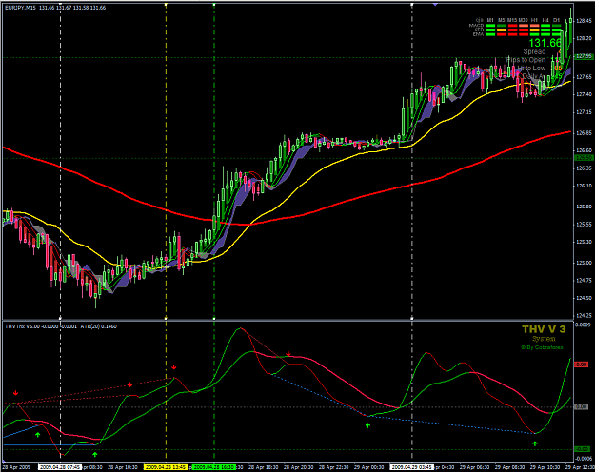Click the 125.00 value on the price scale
This screenshot has height=473, width=595.
pos(585,263)
